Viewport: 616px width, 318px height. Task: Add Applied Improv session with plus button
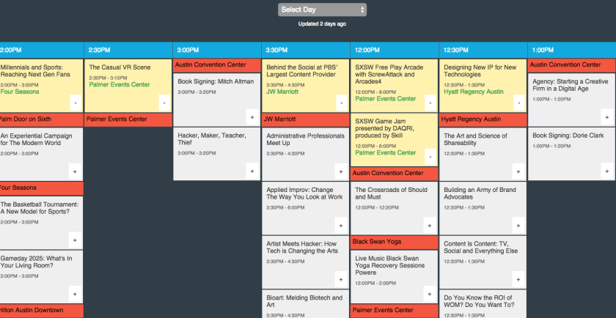[x=341, y=226]
